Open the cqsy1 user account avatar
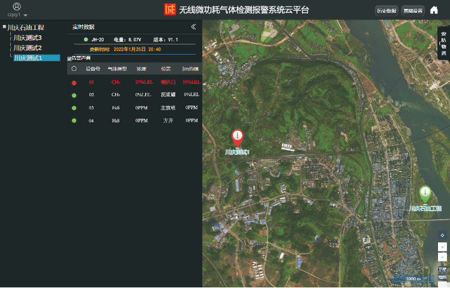Image resolution: width=450 pixels, height=288 pixels. click(17, 7)
